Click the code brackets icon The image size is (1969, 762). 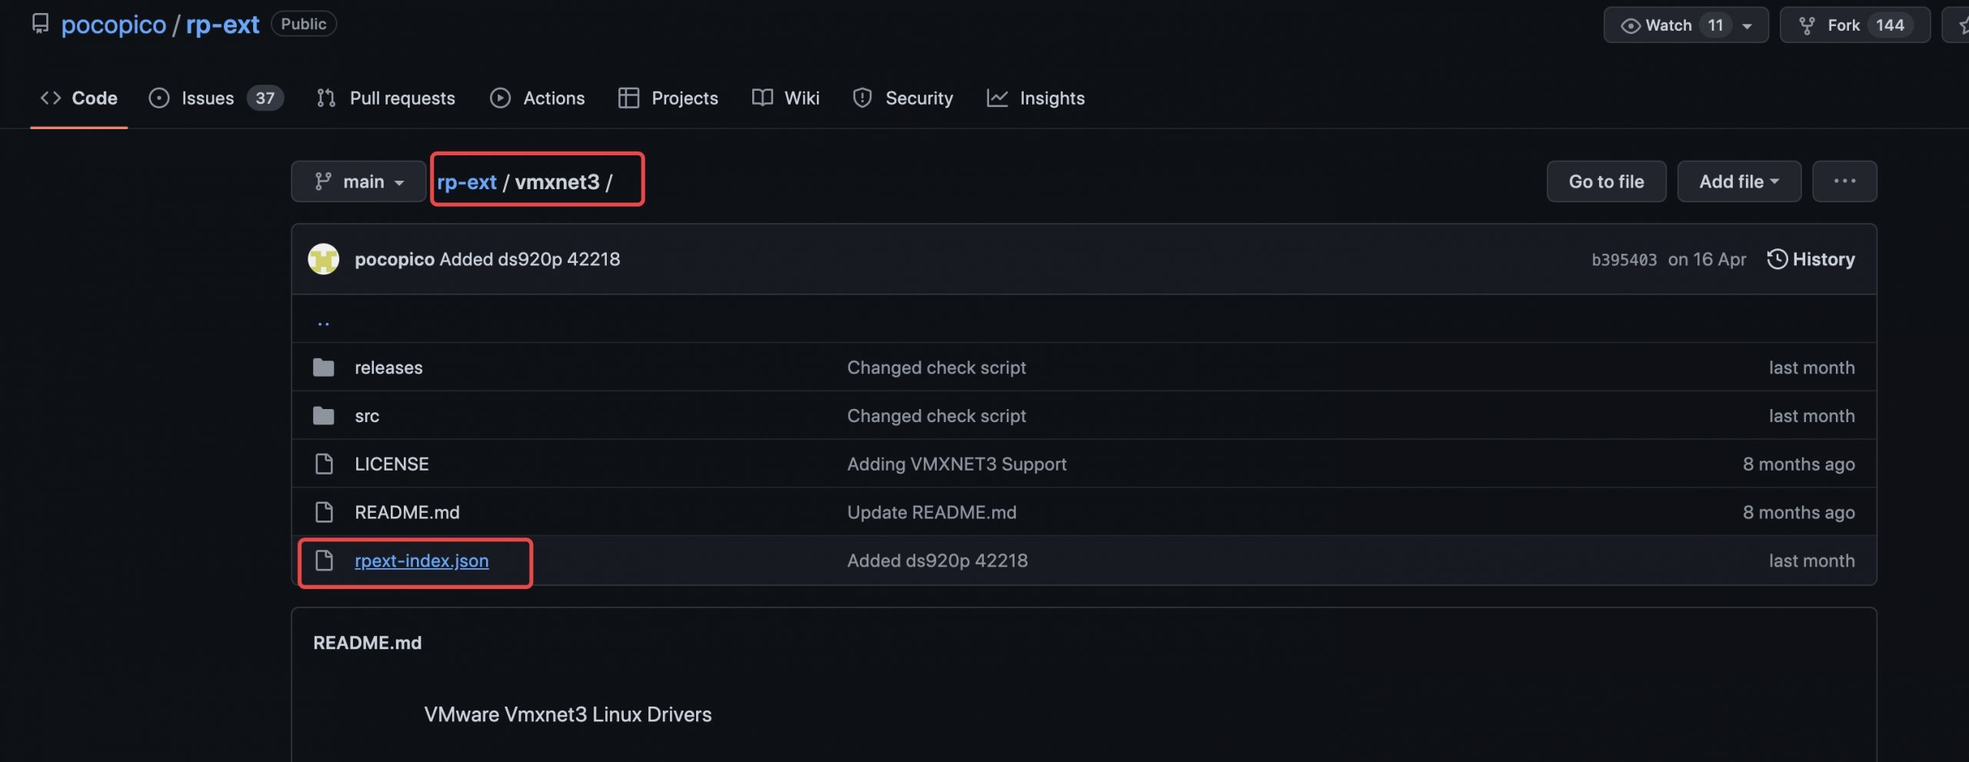point(51,98)
